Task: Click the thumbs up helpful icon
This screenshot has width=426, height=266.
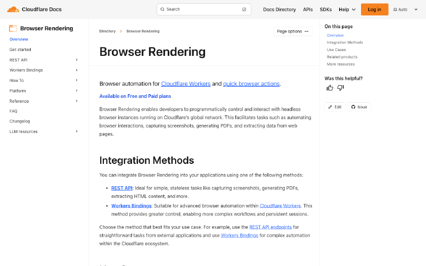Action: click(330, 88)
